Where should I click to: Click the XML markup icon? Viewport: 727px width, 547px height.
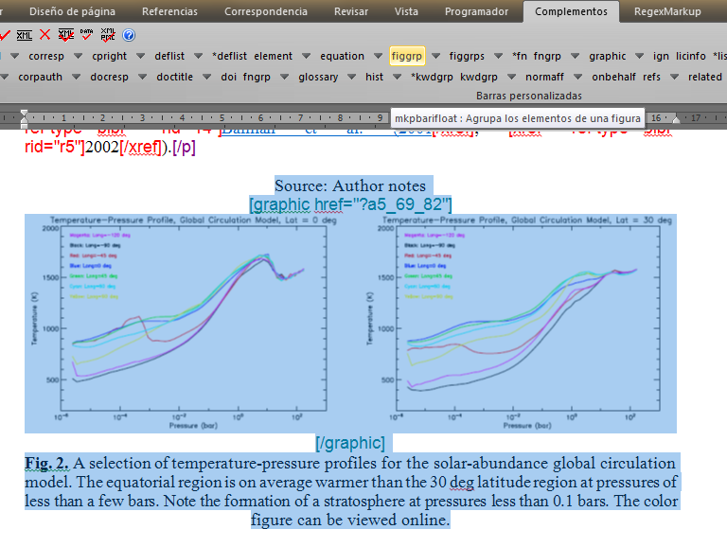tap(25, 35)
